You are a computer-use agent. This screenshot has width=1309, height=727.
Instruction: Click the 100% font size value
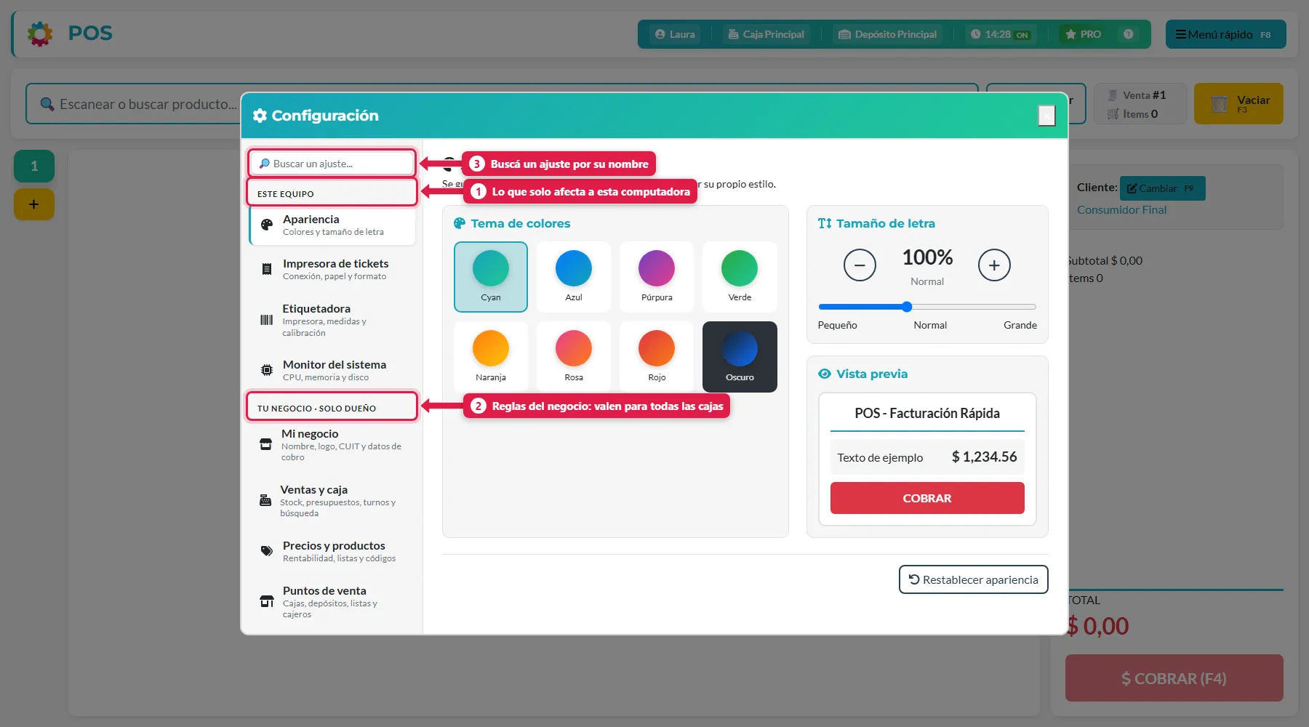point(927,257)
